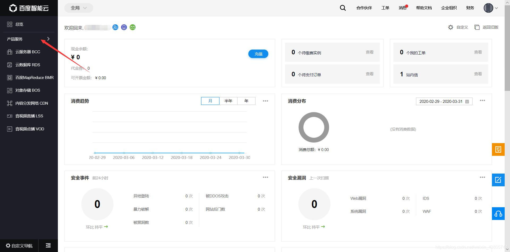Open 消费趋势 more options ellipsis
The width and height of the screenshot is (510, 252).
point(265,101)
